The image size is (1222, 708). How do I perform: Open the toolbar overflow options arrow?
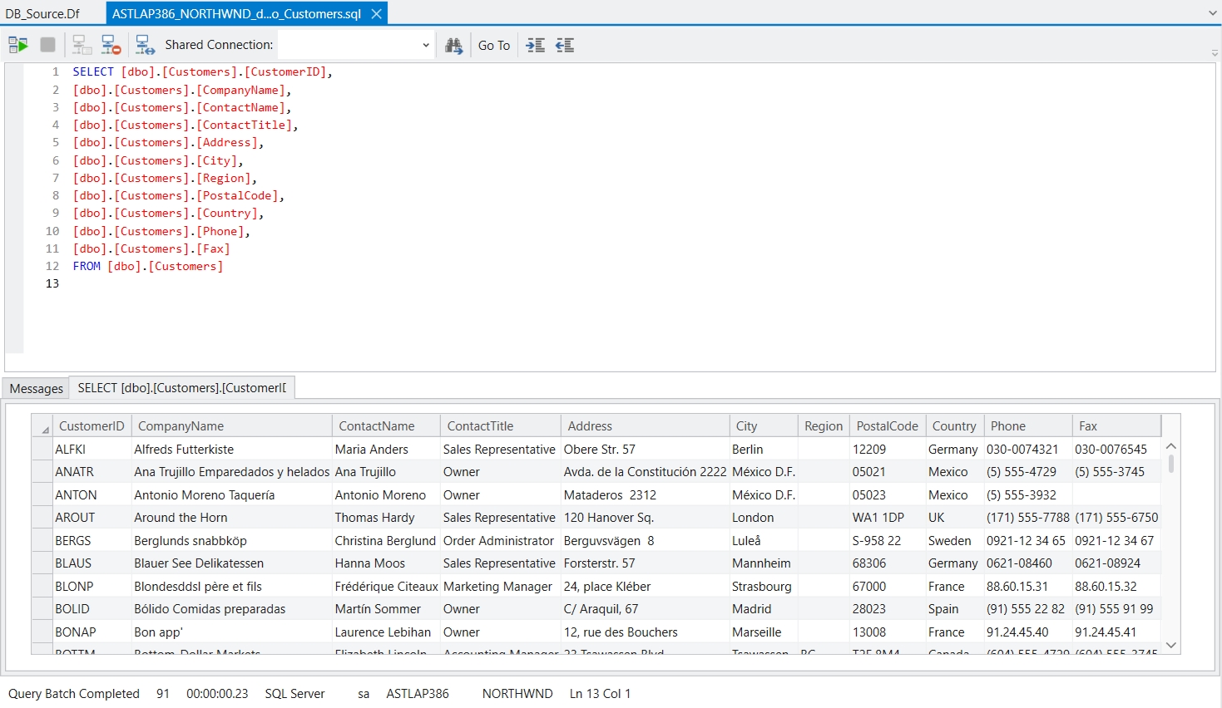(x=1215, y=53)
